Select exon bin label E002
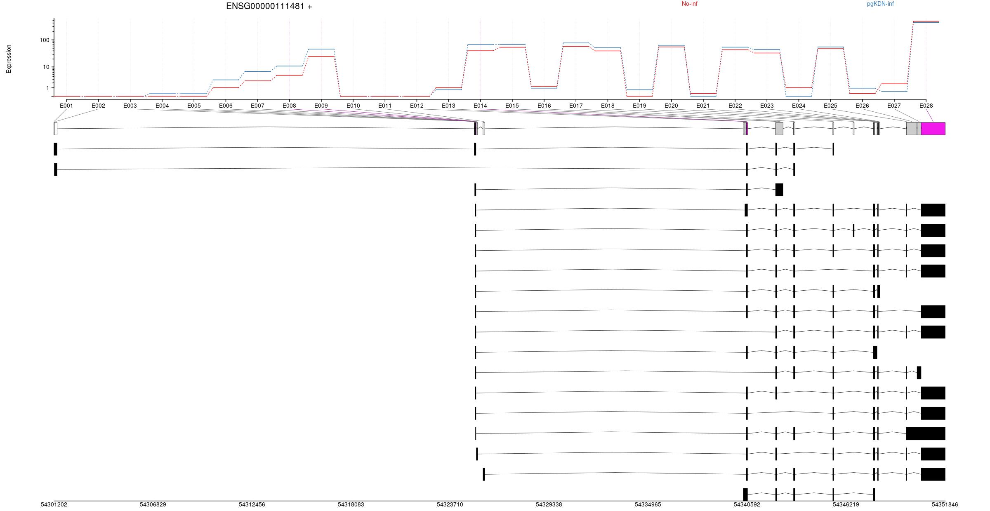The width and height of the screenshot is (990, 511). (98, 106)
